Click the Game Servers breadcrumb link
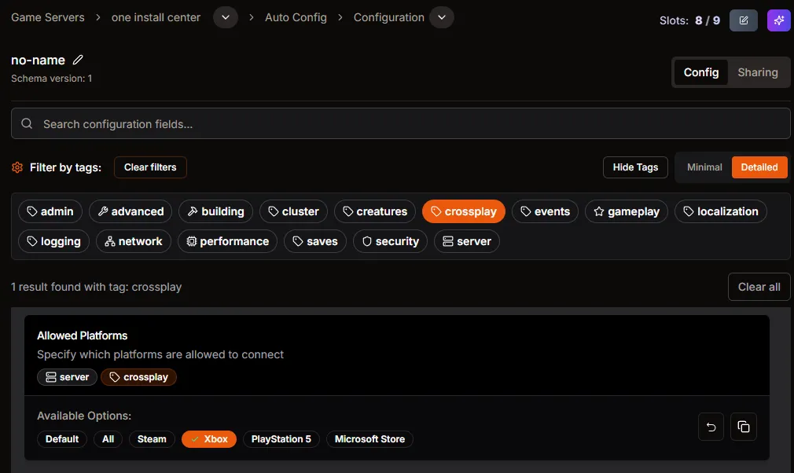 point(47,16)
